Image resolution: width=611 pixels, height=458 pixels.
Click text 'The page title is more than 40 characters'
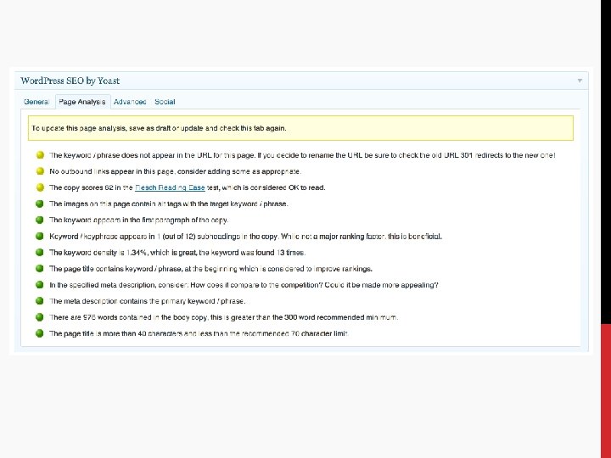115,334
